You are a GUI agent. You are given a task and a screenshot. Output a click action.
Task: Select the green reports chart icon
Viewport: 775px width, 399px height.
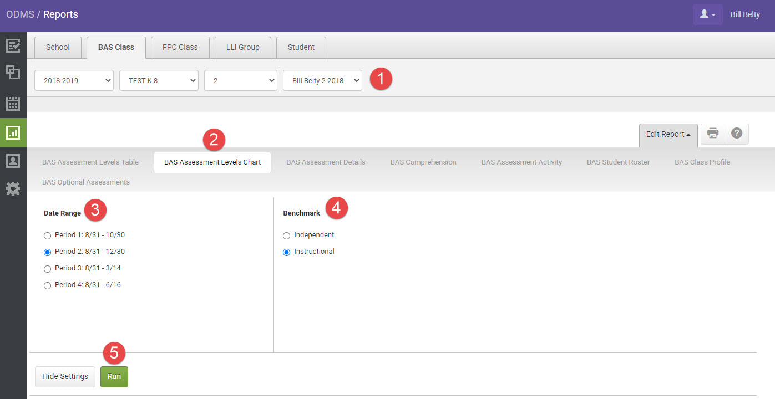(x=13, y=132)
